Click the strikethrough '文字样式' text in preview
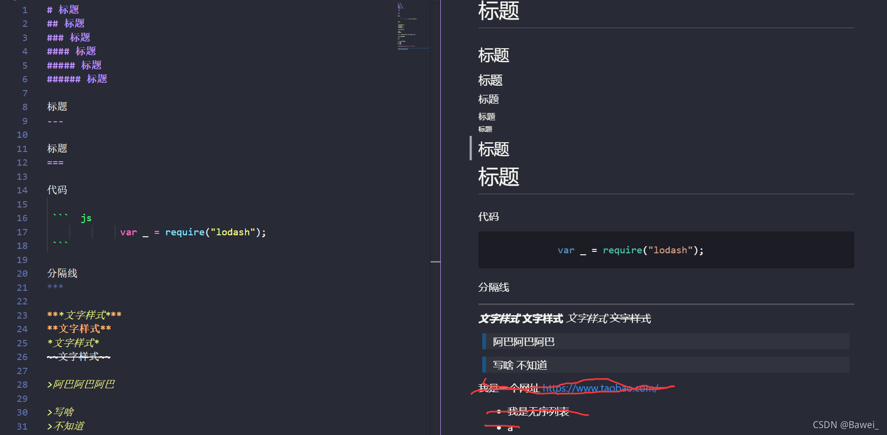This screenshot has width=887, height=435. point(630,319)
